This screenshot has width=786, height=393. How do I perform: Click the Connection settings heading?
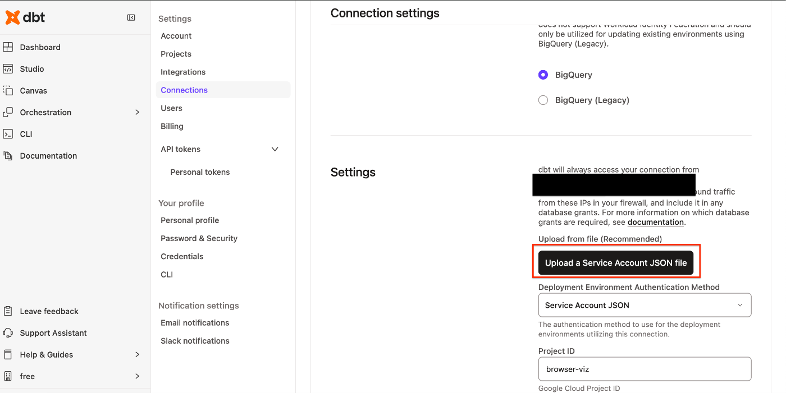click(x=385, y=13)
